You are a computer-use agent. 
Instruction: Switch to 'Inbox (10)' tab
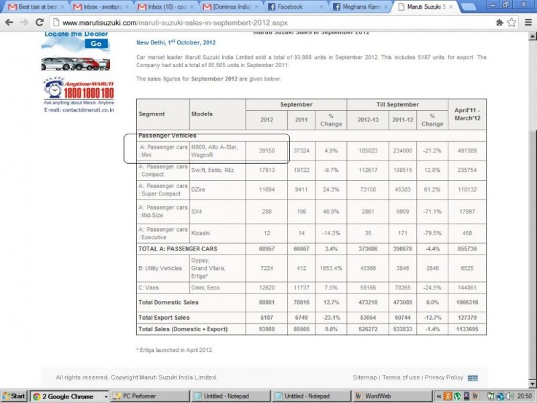pos(165,7)
